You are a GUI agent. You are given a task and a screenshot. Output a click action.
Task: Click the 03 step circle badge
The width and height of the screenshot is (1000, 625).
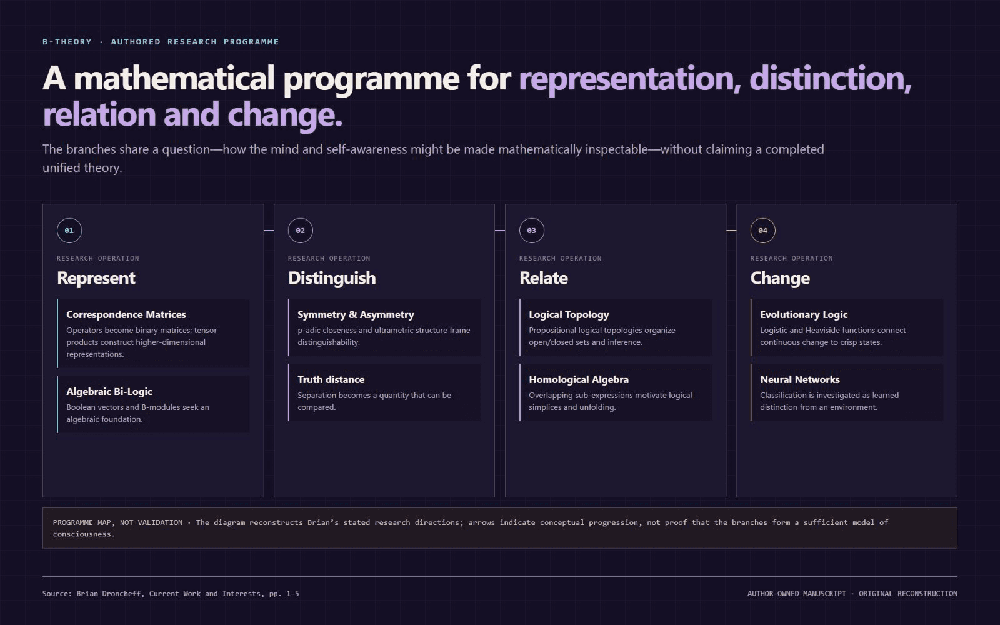point(532,231)
